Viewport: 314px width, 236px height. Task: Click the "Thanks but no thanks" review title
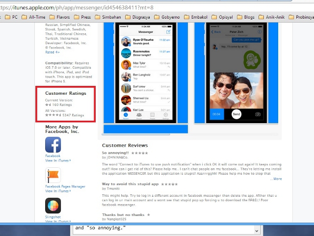[123, 215]
